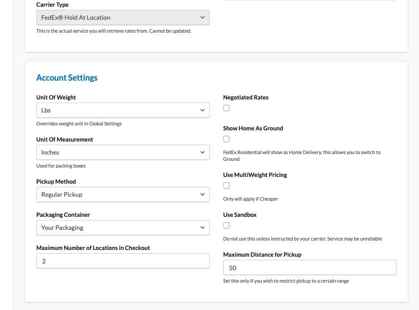Check the Use Sandbox checkbox
The width and height of the screenshot is (419, 310).
click(226, 225)
